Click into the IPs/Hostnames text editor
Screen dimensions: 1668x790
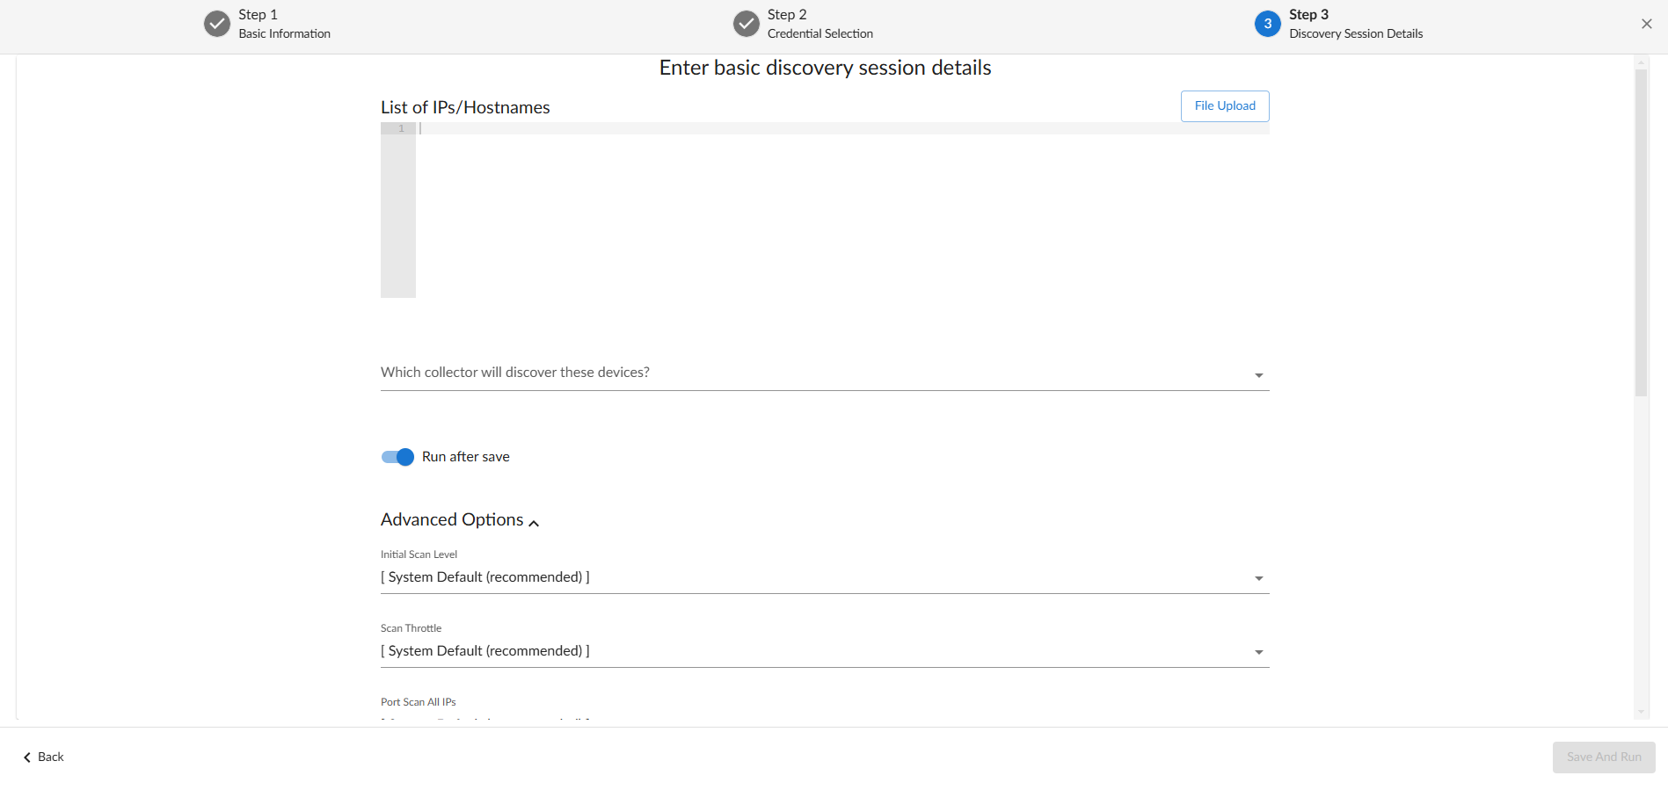click(842, 210)
